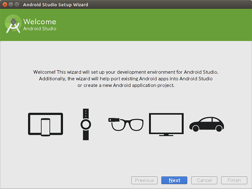Click the "Welcome" header title text
252x189 pixels.
[x=40, y=22]
